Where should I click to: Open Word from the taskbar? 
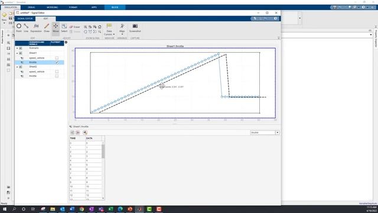tap(72, 209)
